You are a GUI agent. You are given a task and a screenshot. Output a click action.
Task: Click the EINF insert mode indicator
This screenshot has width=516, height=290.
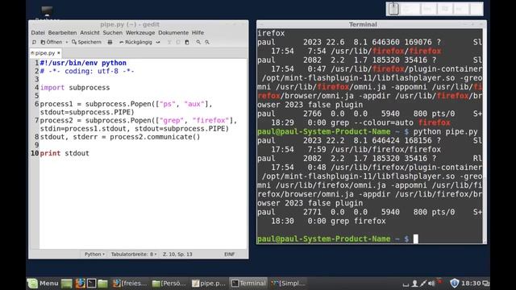pos(229,255)
